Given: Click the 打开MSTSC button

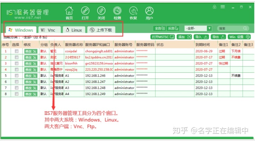Looking at the screenshot, I should pos(163,37).
